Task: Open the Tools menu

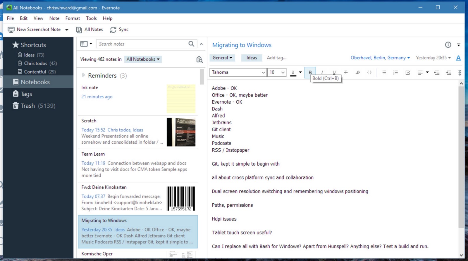Action: click(91, 18)
